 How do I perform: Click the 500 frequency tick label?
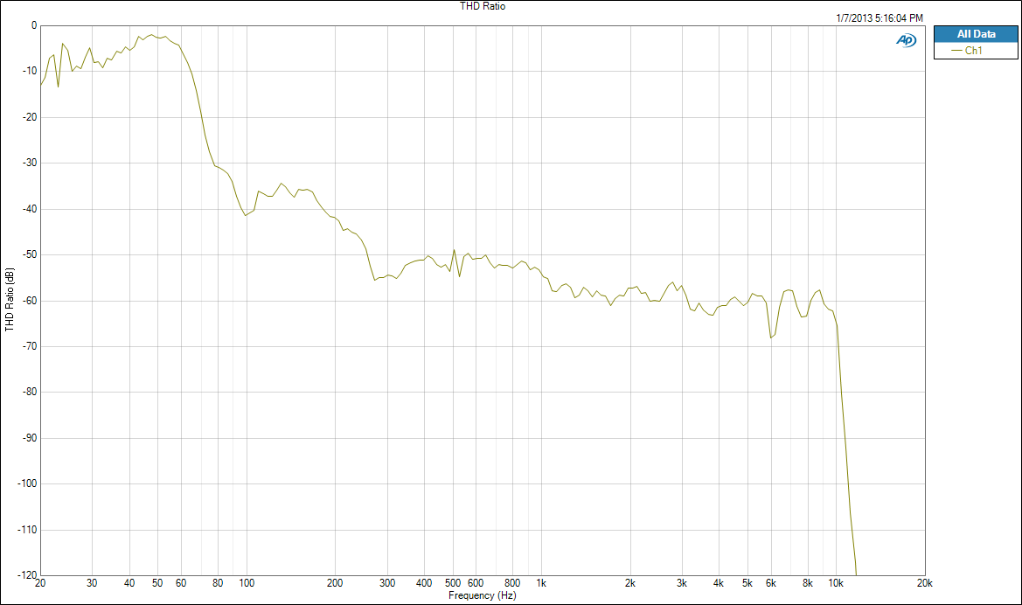tap(453, 583)
